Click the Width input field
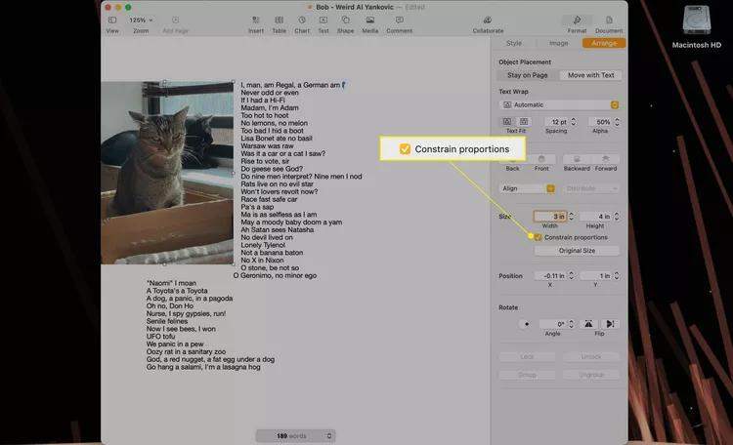Screen dimensions: 733x445 tap(547, 217)
